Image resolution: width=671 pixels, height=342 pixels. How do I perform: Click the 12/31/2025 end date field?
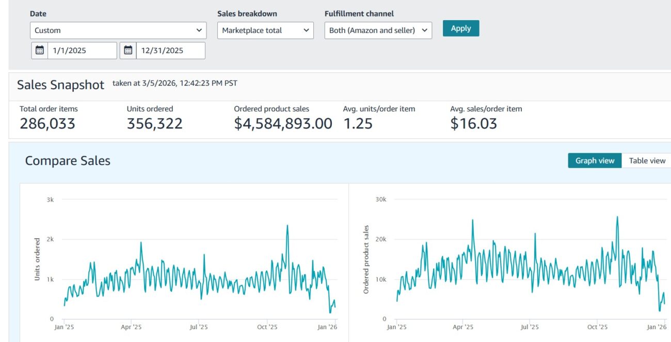170,51
